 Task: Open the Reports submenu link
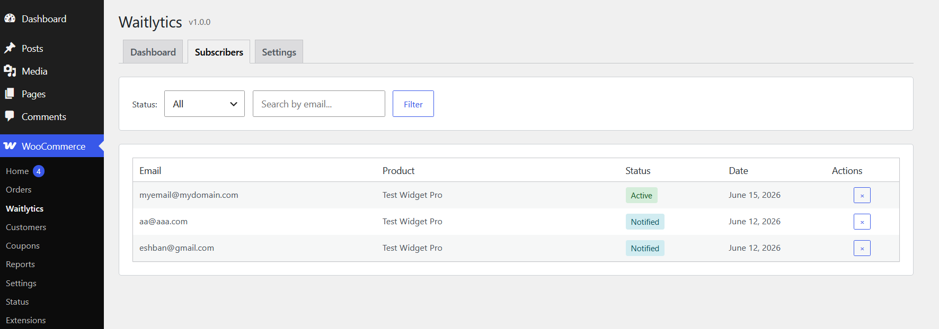[20, 264]
